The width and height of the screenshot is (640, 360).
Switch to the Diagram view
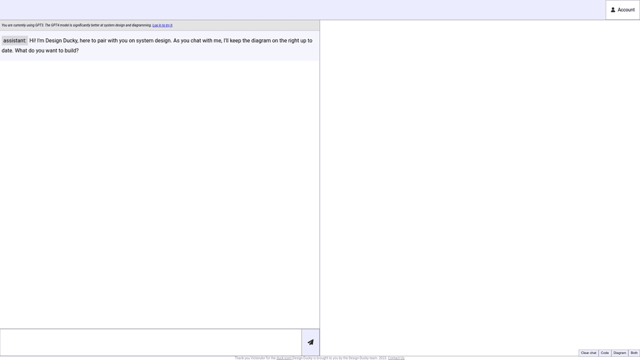(x=619, y=353)
